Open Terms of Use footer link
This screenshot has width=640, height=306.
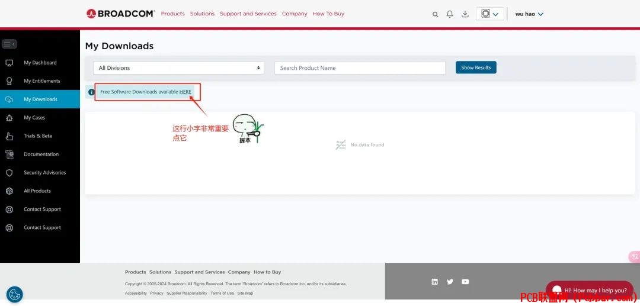(222, 294)
